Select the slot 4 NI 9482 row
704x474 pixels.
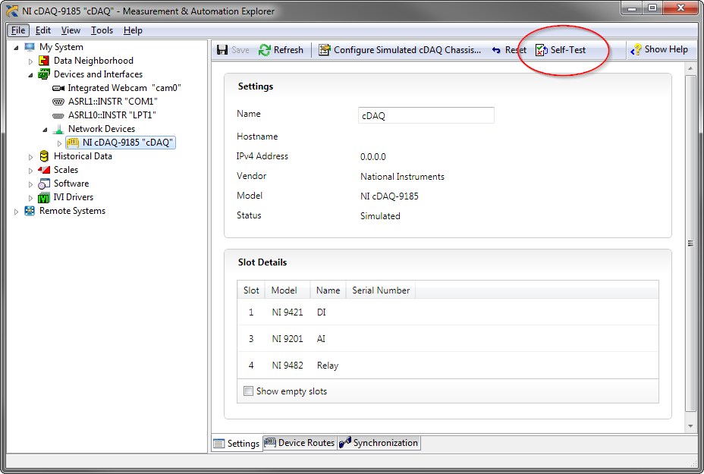[448, 366]
